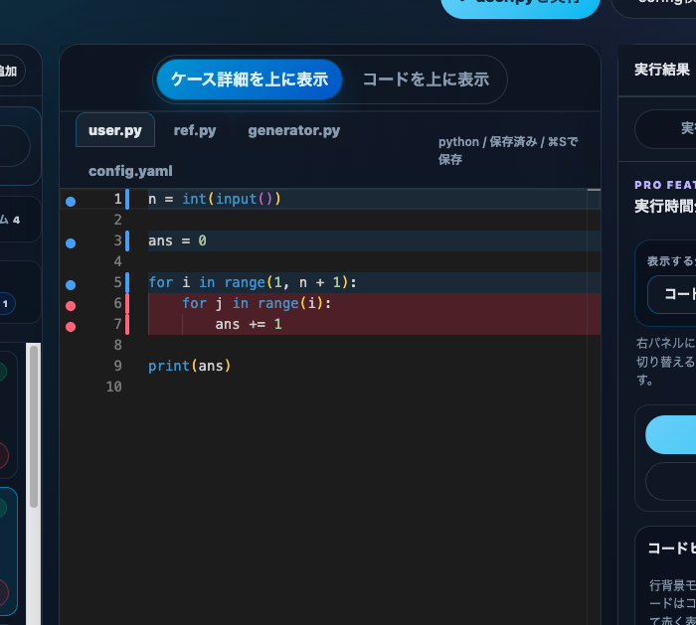The image size is (696, 625).
Task: Switch to "コードを上に表示" layout
Action: 426,79
